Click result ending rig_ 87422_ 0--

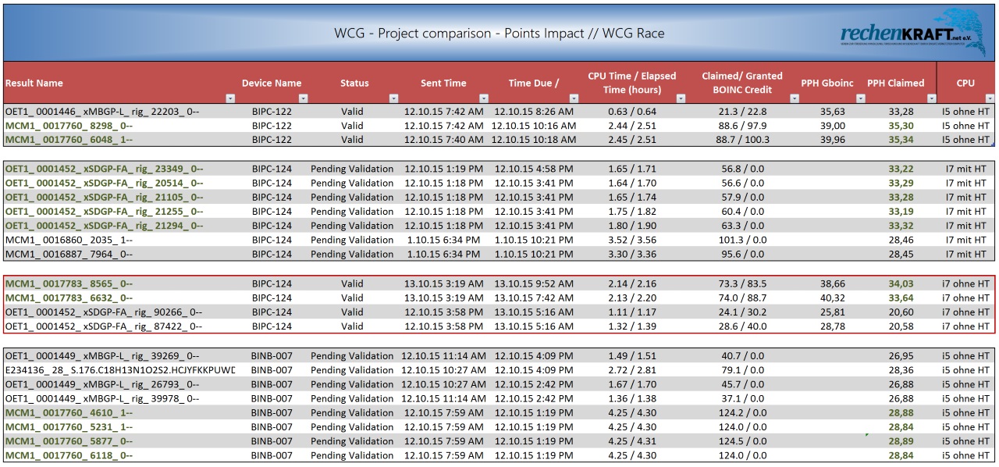(104, 326)
